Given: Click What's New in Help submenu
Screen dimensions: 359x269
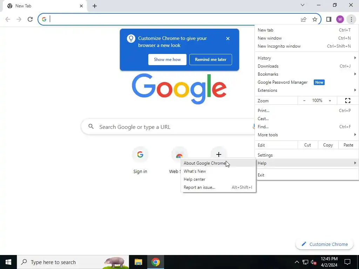Looking at the screenshot, I should (x=218, y=171).
